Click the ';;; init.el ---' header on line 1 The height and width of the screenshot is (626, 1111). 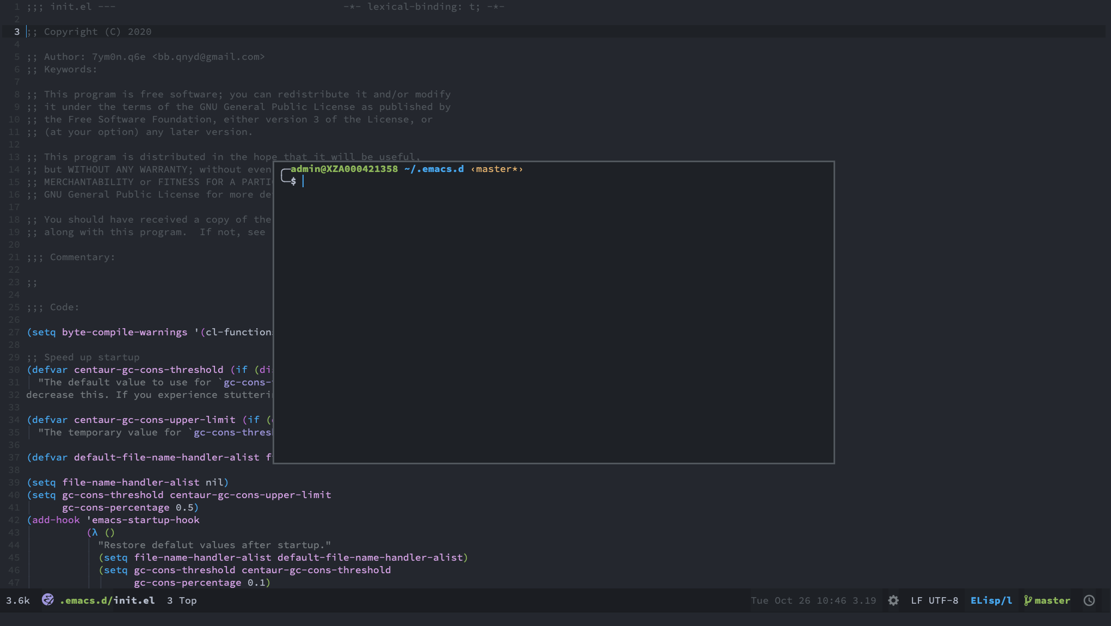71,7
